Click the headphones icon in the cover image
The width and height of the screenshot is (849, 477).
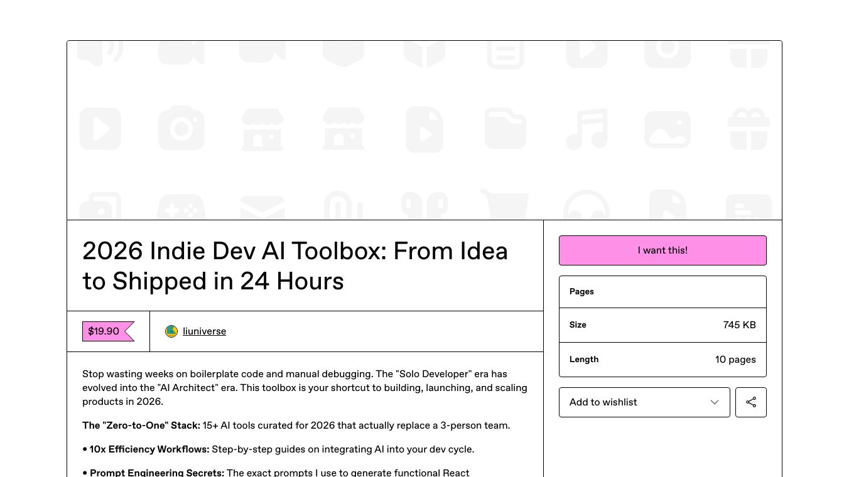tap(586, 207)
